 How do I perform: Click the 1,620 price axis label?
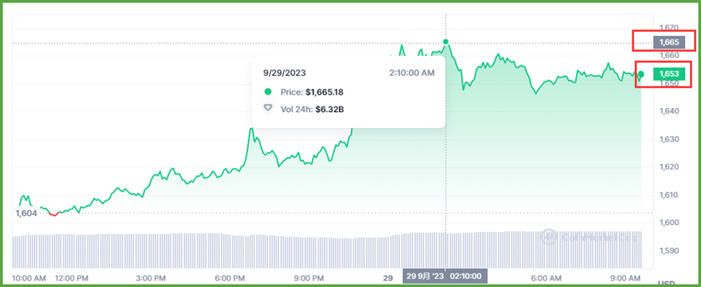click(669, 167)
